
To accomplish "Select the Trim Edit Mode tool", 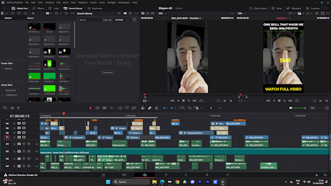I will pos(97,108).
